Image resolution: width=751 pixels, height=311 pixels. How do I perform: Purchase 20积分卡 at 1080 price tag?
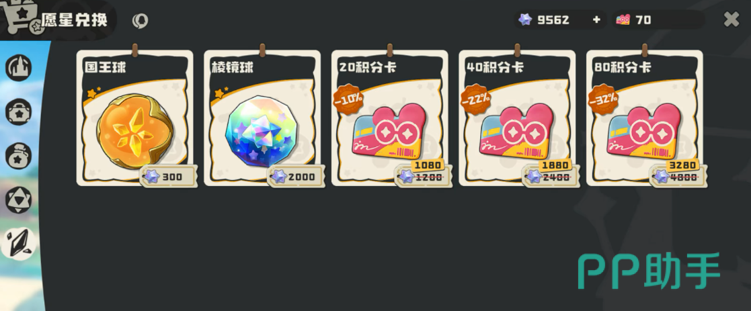point(424,173)
